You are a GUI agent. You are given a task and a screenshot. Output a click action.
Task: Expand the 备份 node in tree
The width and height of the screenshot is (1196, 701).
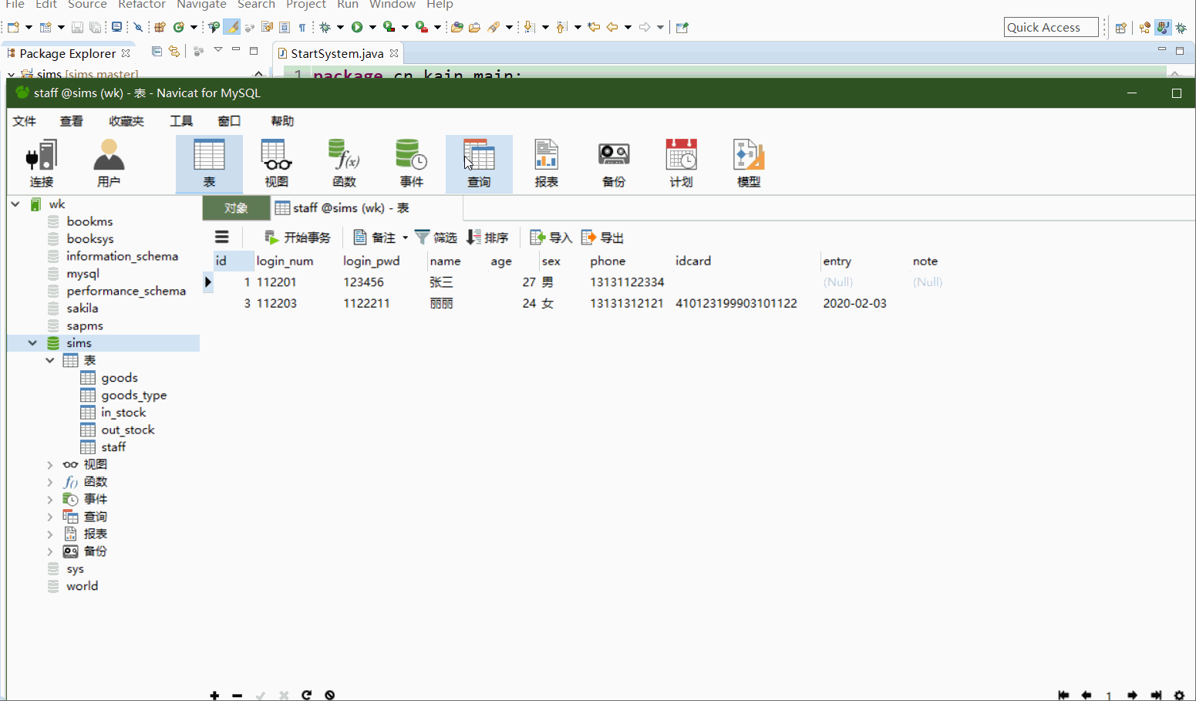[x=50, y=551]
